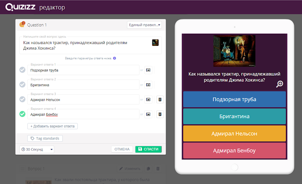This screenshot has width=302, height=184.
Task: Add image for answer option 1
Action: 148,70
